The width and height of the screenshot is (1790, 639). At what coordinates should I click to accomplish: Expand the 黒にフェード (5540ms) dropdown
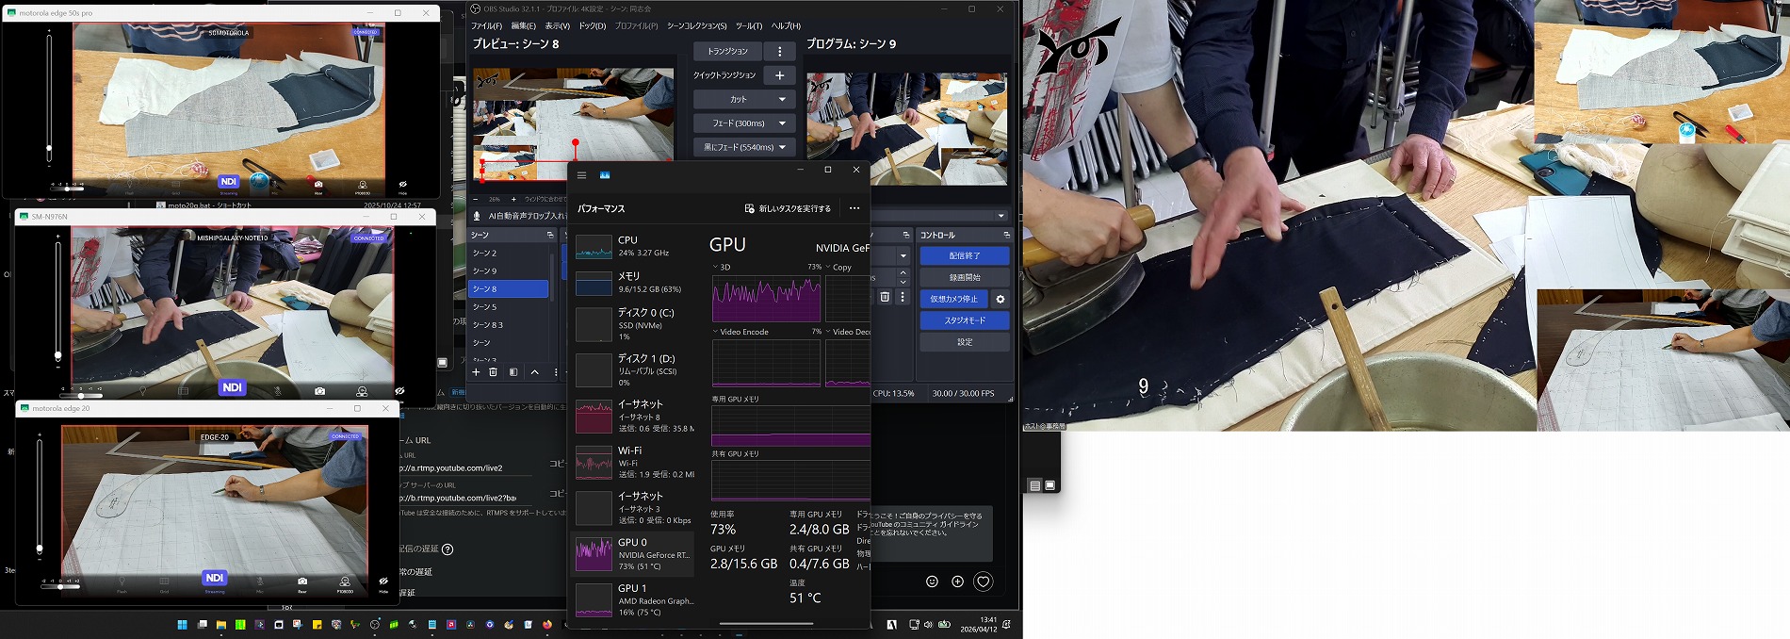(x=781, y=147)
